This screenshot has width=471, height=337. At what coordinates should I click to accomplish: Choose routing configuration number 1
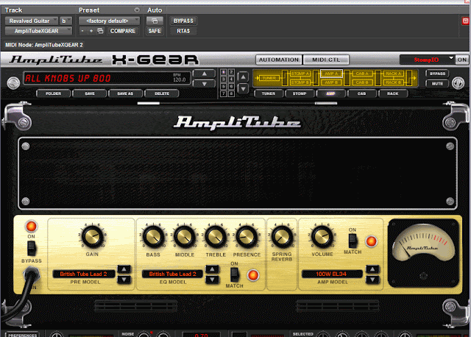click(224, 72)
